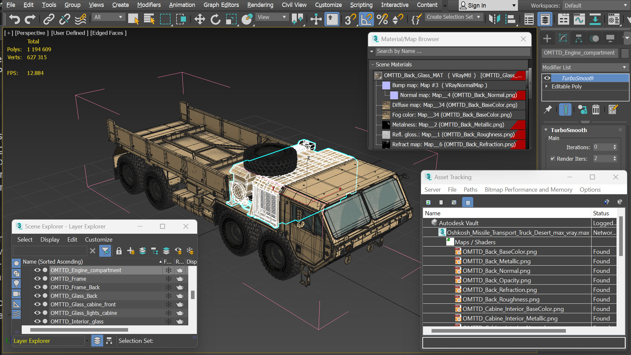The width and height of the screenshot is (631, 355).
Task: Open the All selection filter dropdown
Action: (x=108, y=17)
